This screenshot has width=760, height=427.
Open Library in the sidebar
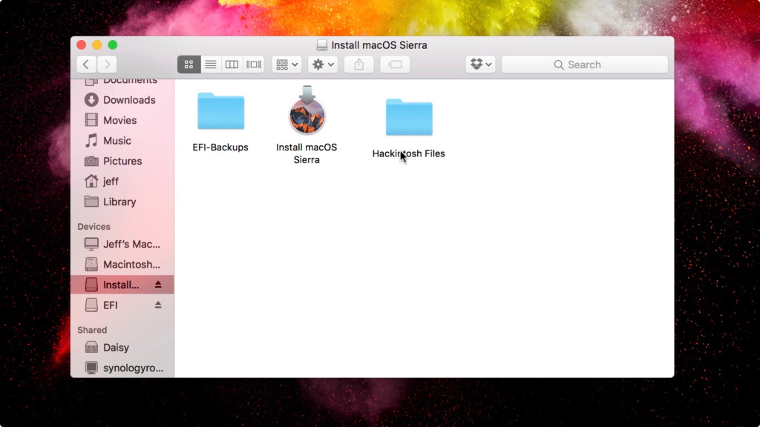click(122, 202)
